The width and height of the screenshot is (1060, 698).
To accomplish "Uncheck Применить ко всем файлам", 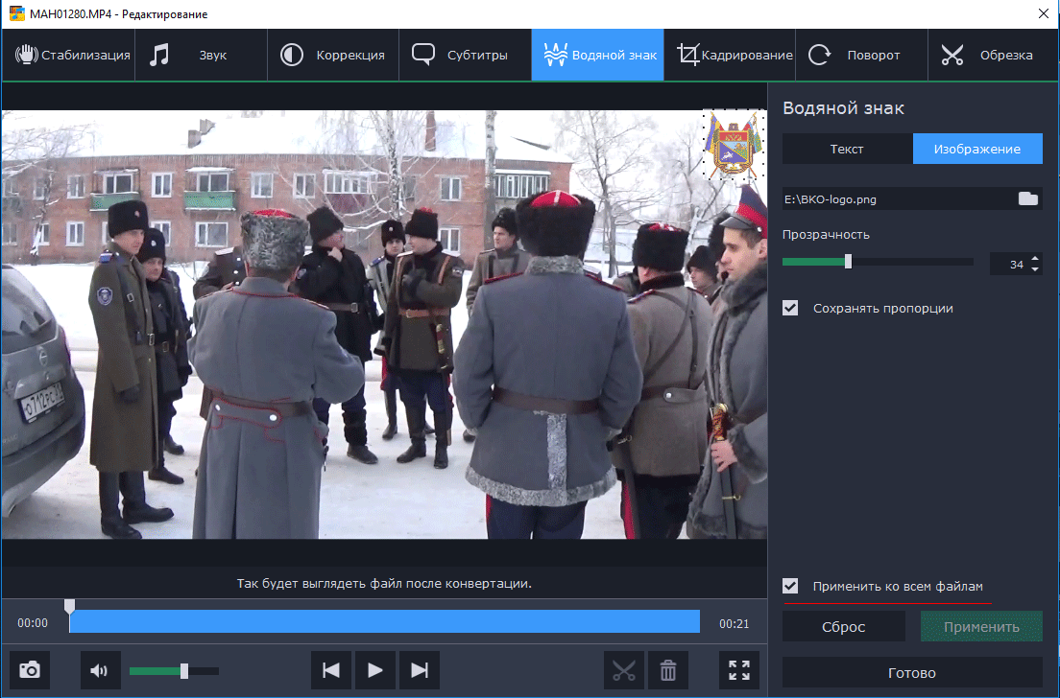I will (x=790, y=586).
